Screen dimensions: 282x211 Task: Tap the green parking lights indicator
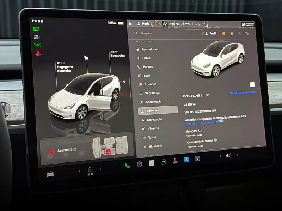coord(37,45)
